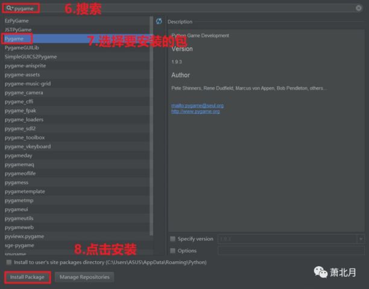Viewport: 369px width, 289px height.
Task: Select the pygame_vkeyboard package
Action: (77, 146)
